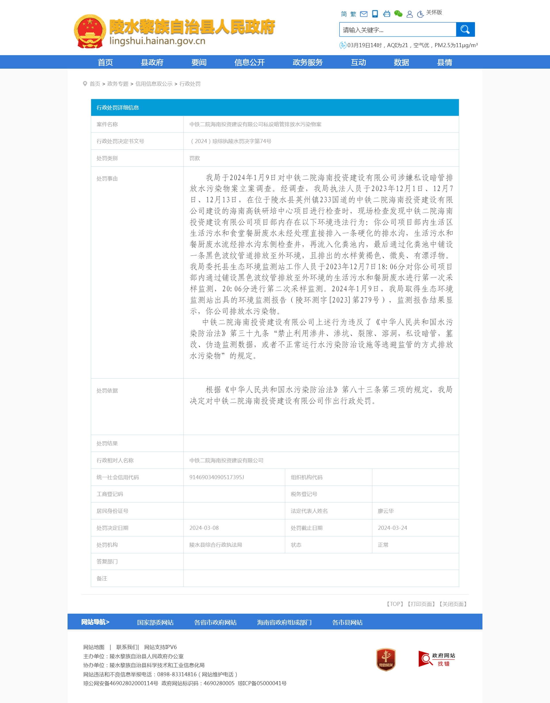Open the user login icon
The height and width of the screenshot is (703, 550).
click(409, 14)
